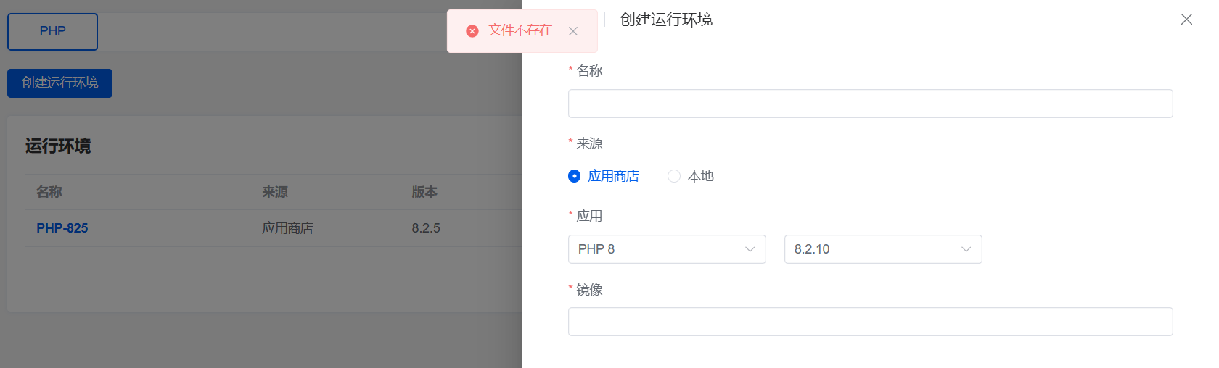Click the 文件不存在 error message text
The image size is (1219, 368).
pos(520,30)
